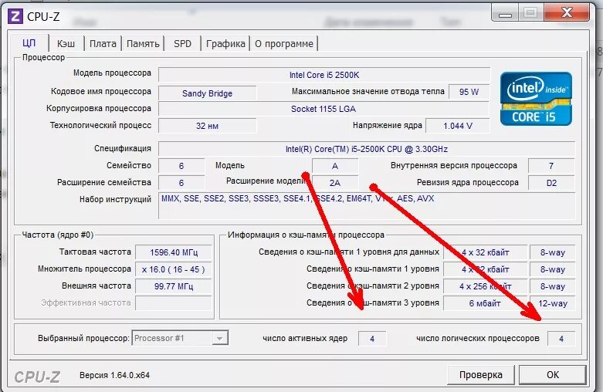Click the Sandy Bridge code name field
The width and height of the screenshot is (603, 392).
207,93
